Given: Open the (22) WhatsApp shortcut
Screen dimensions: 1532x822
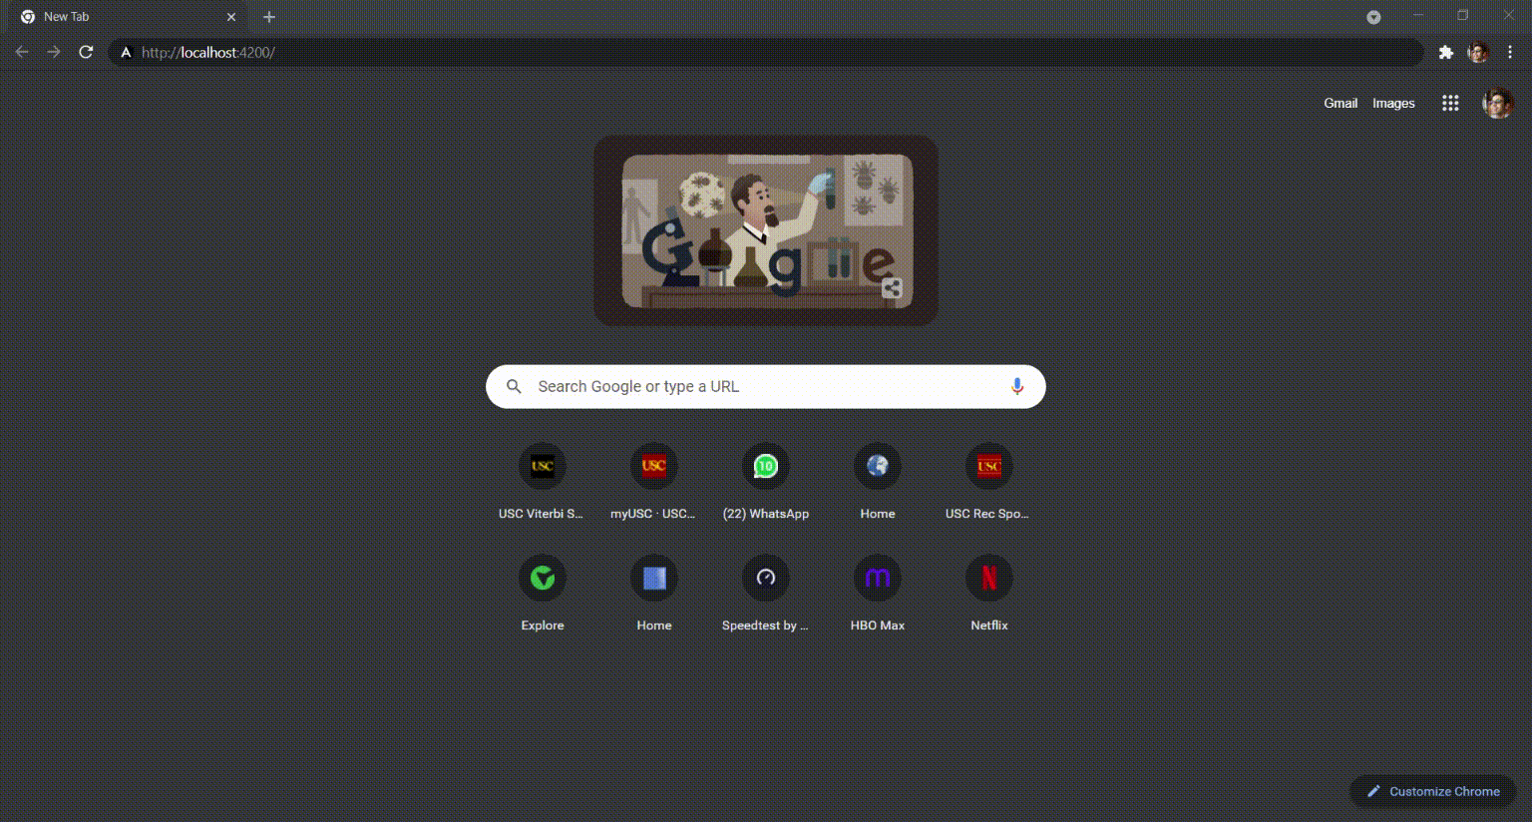Looking at the screenshot, I should (765, 483).
